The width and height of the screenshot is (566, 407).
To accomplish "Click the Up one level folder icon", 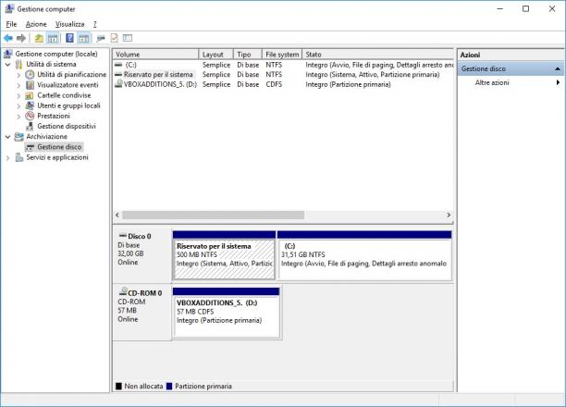I will [39, 38].
